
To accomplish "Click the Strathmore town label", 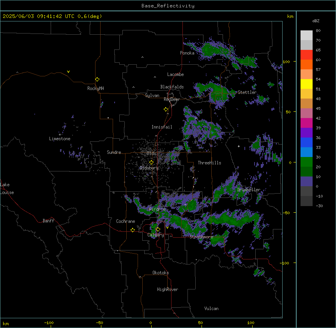I will coord(201,237).
